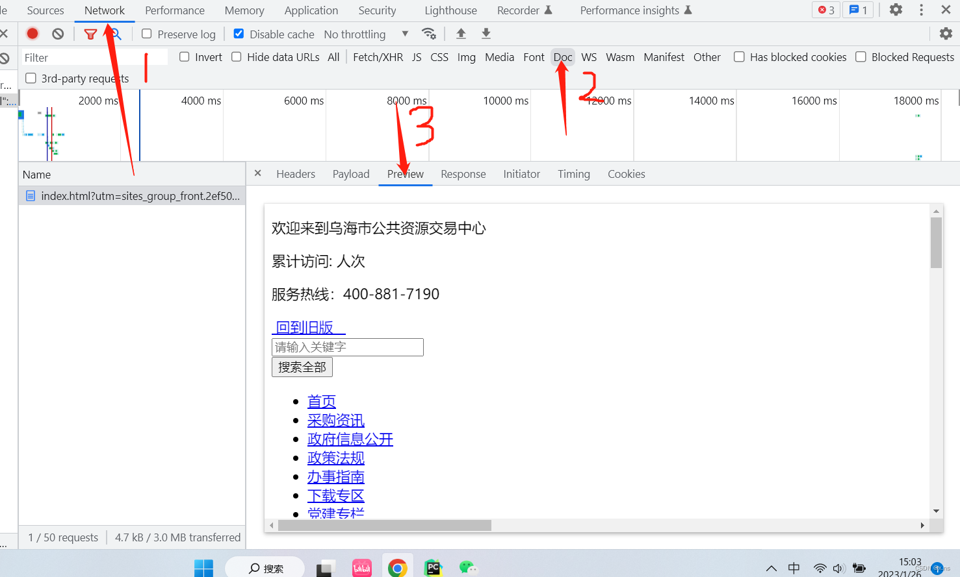Stop recording network log
This screenshot has width=960, height=577.
pyautogui.click(x=32, y=34)
